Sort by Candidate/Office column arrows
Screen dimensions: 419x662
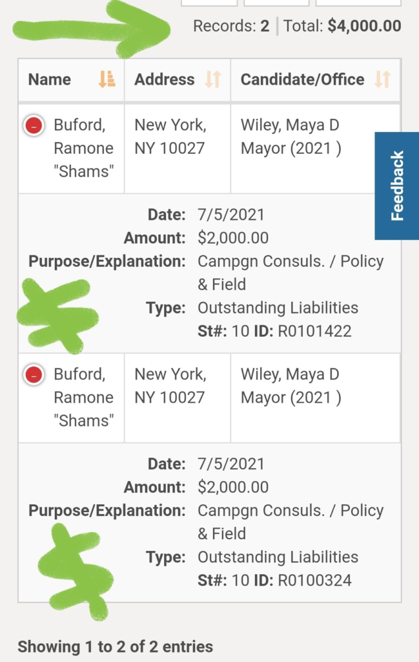(383, 80)
